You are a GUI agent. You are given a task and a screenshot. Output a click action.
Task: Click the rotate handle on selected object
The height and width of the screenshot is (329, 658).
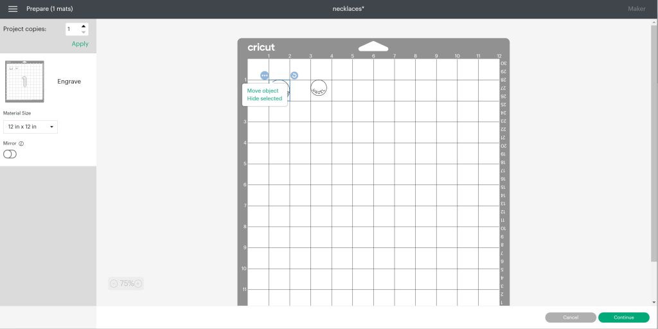[x=294, y=76]
